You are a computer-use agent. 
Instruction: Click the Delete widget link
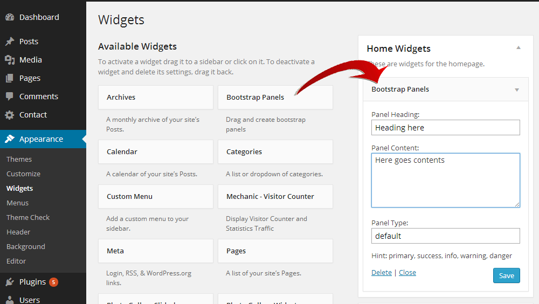click(x=382, y=272)
